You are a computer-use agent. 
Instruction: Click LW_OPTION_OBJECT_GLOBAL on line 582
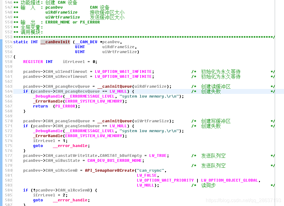[x=229, y=180]
